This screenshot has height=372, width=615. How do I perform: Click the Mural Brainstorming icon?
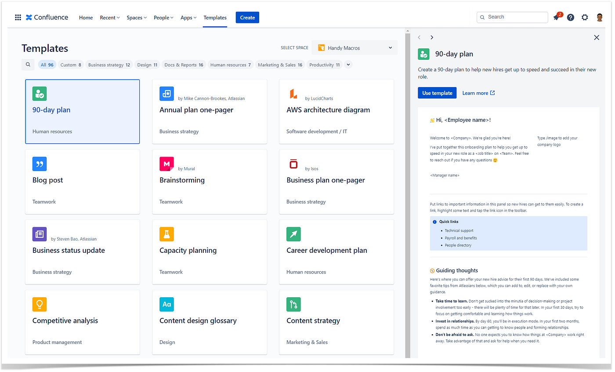pos(166,164)
